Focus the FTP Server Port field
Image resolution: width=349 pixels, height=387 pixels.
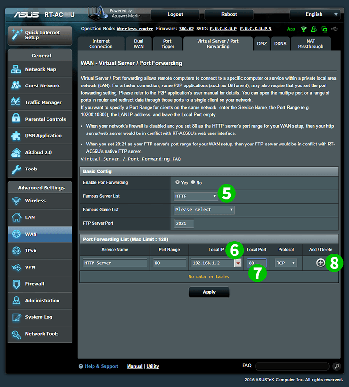[x=184, y=223]
